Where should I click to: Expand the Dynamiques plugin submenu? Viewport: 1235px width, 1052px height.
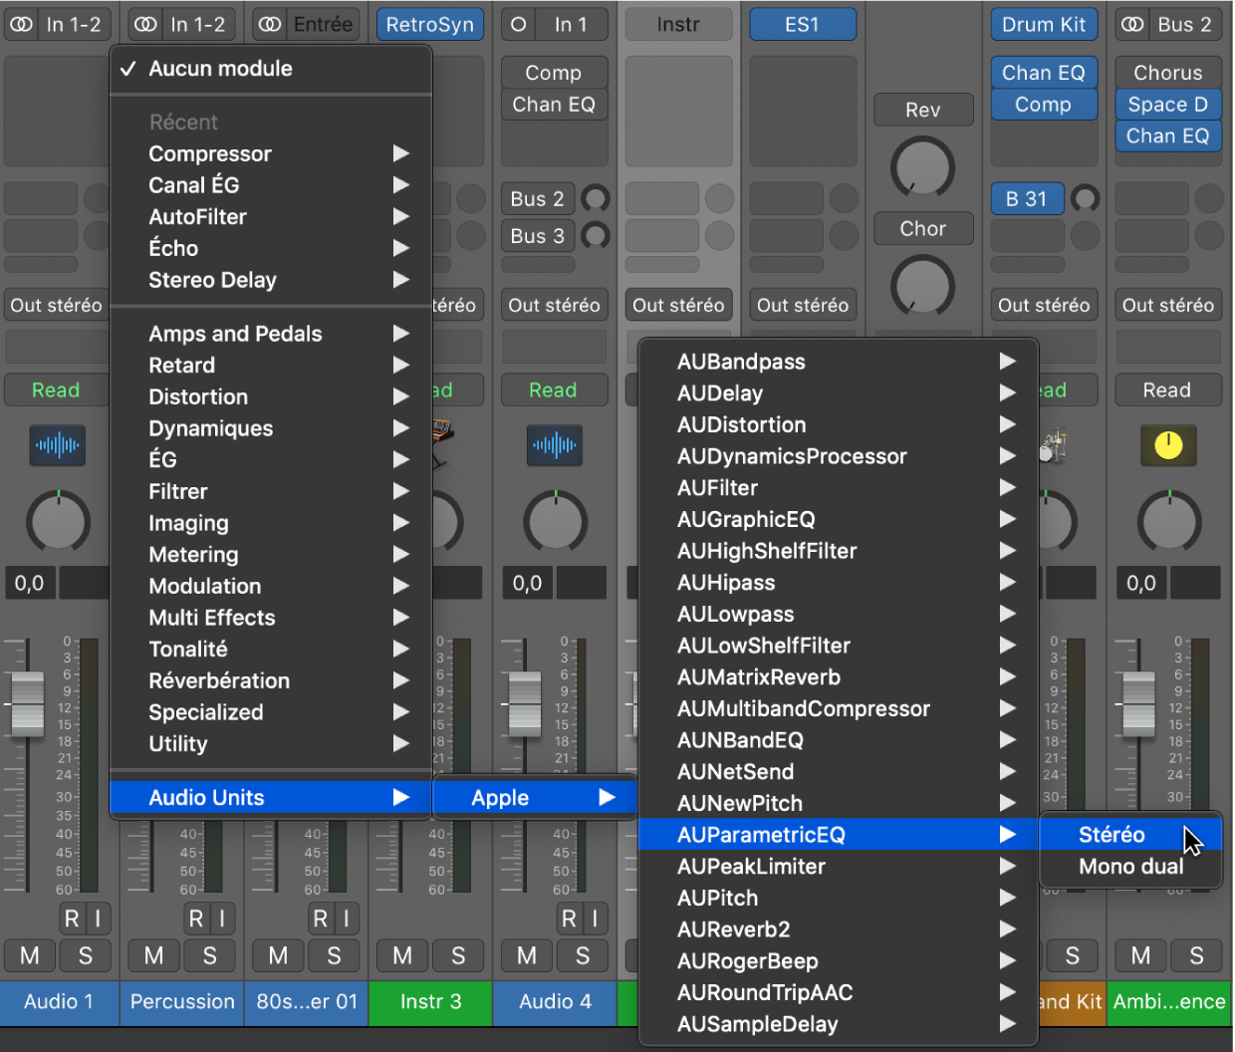click(210, 428)
